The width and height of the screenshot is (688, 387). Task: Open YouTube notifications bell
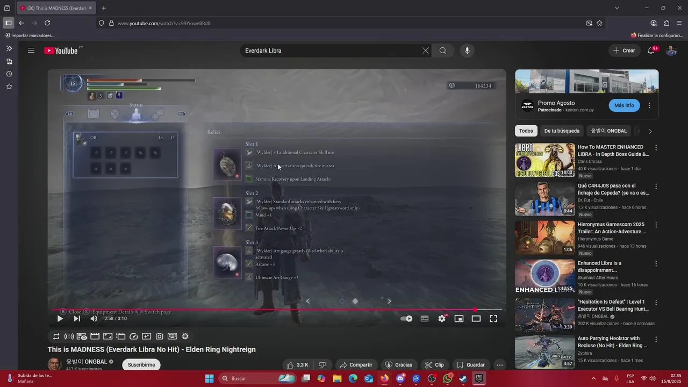point(651,51)
